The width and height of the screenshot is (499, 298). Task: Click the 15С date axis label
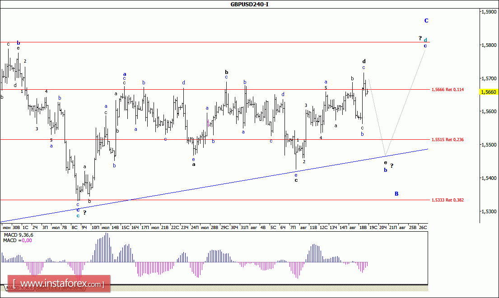tap(126, 228)
